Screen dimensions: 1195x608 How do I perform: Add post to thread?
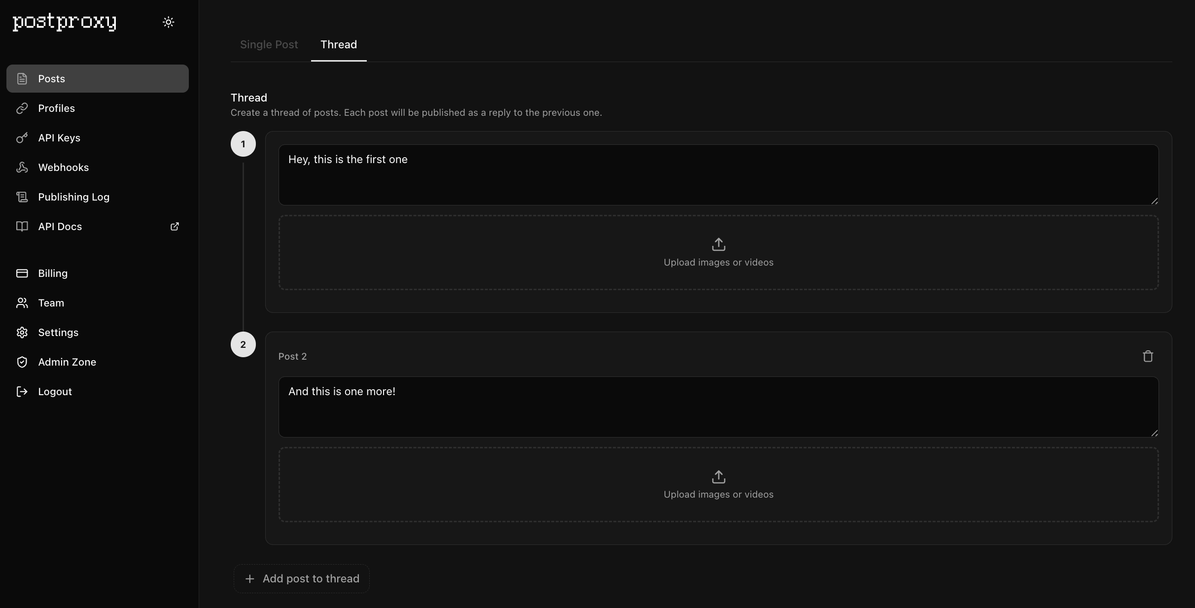(x=302, y=578)
